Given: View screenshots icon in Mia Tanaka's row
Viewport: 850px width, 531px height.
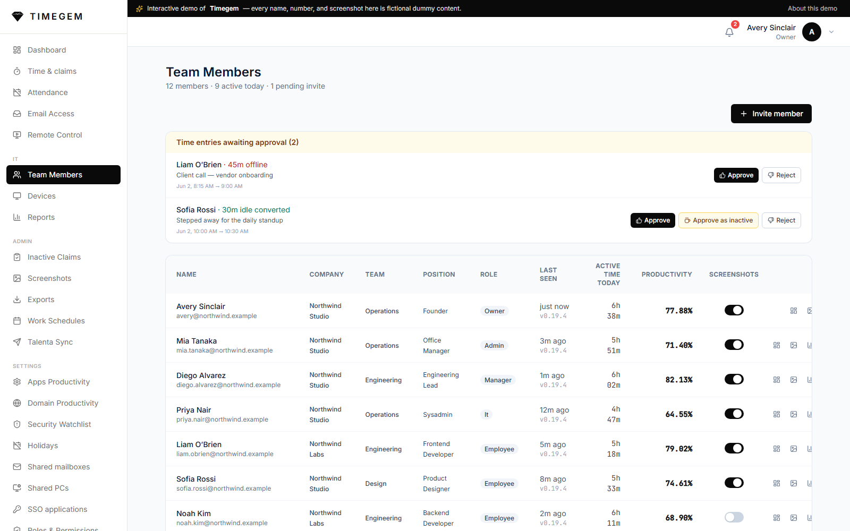Looking at the screenshot, I should tap(794, 345).
